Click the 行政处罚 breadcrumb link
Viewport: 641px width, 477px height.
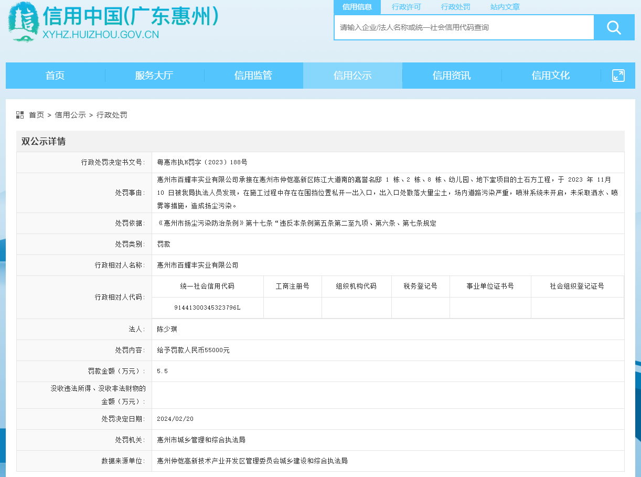click(112, 115)
